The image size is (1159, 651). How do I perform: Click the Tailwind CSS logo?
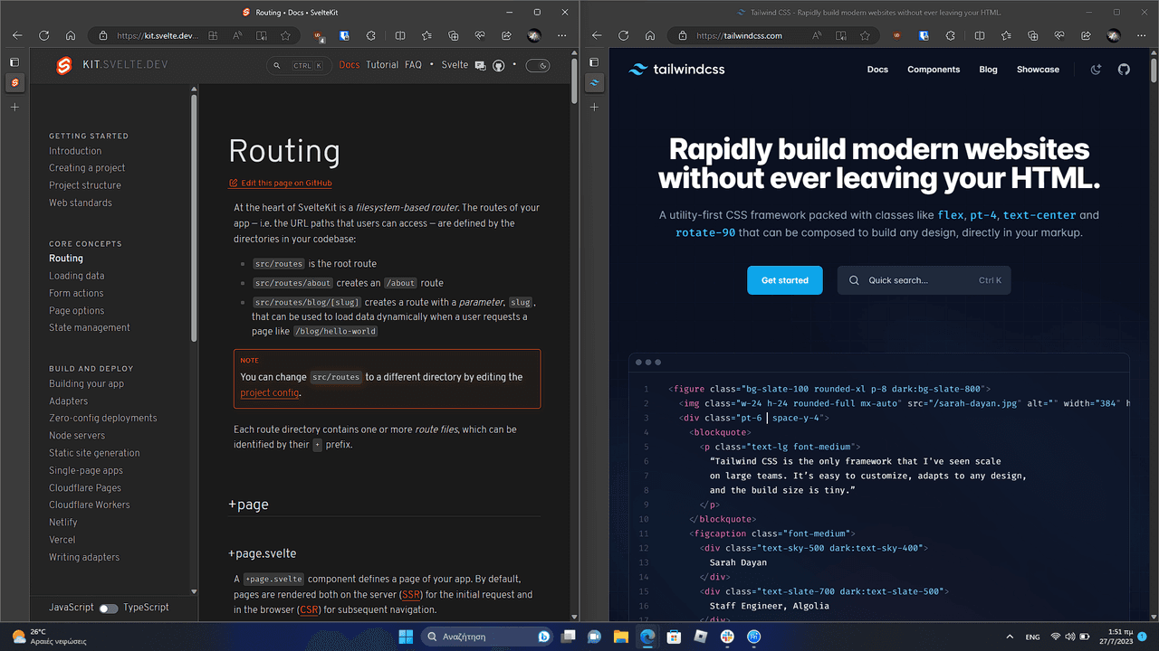(676, 70)
